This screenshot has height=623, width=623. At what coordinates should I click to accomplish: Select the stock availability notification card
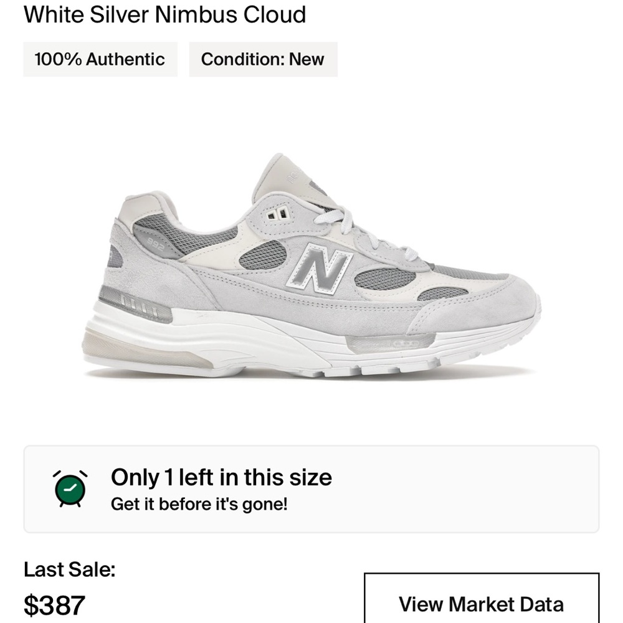pos(311,489)
